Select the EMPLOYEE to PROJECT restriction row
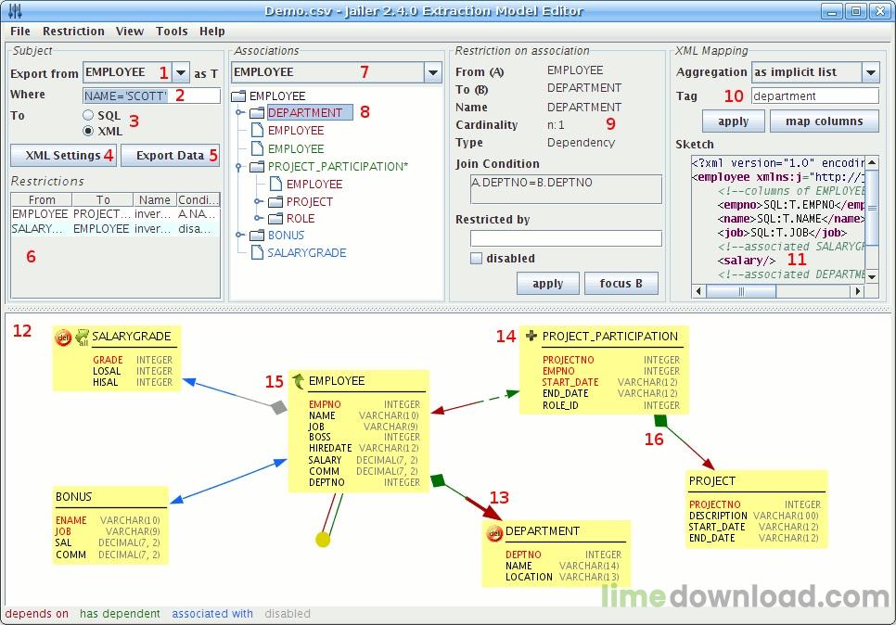 click(115, 213)
